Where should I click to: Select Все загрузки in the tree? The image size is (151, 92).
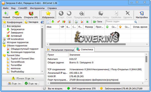click(x=14, y=26)
